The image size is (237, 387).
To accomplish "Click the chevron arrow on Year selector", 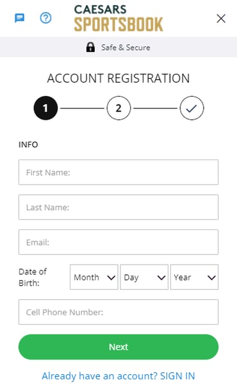I will click(211, 277).
